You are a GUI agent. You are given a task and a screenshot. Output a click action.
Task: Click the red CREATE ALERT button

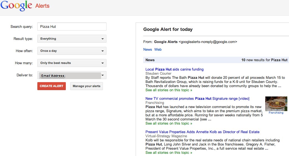click(51, 86)
